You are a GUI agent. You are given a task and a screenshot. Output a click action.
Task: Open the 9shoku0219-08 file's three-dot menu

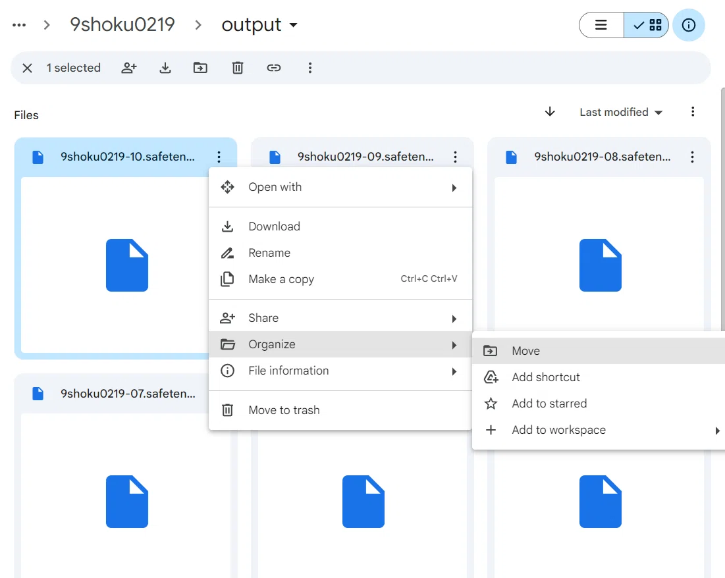692,157
